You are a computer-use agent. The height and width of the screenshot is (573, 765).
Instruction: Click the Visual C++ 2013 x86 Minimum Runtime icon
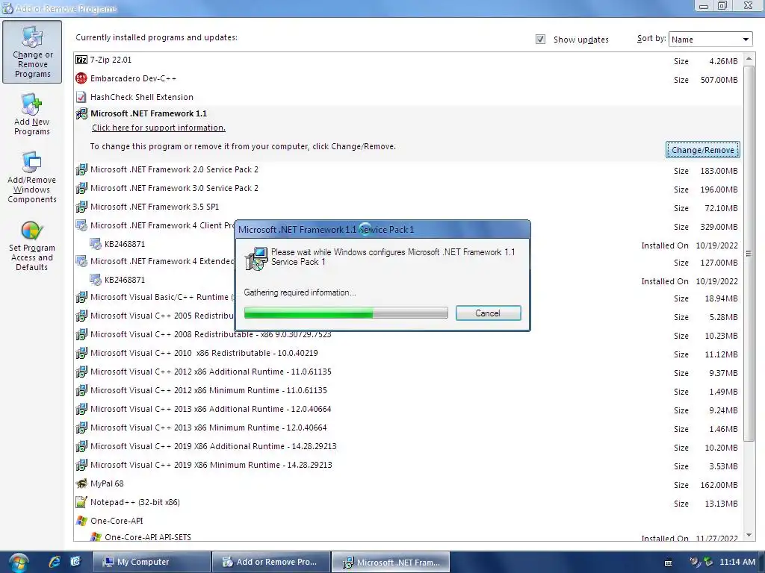click(81, 428)
